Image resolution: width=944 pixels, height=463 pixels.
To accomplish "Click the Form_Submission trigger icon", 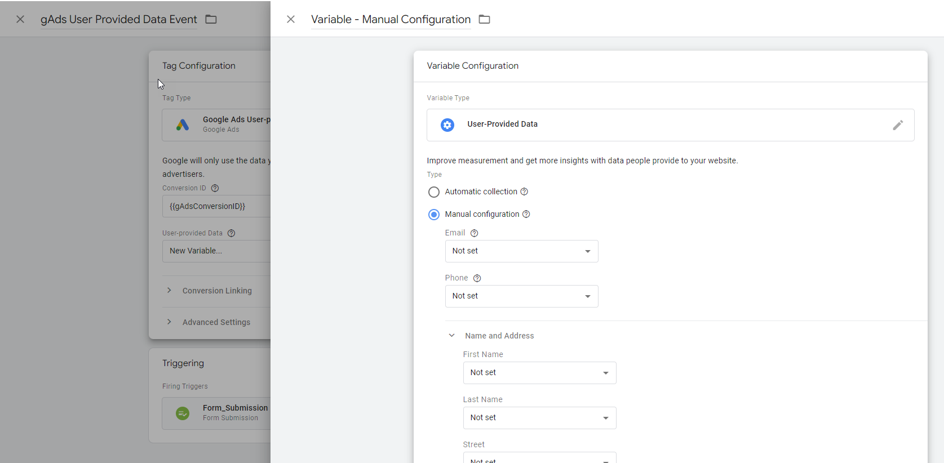I will click(x=183, y=413).
